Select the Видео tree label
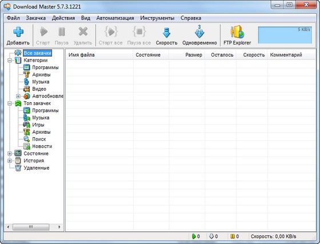Viewport: 320px width, 244px height. click(39, 89)
